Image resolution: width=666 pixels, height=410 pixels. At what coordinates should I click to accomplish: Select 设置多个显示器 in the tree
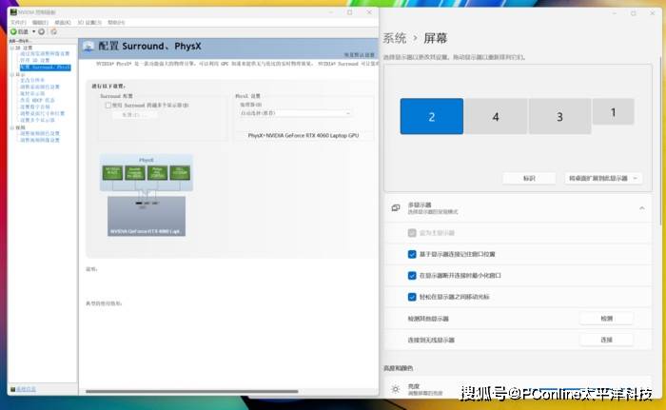[x=37, y=120]
